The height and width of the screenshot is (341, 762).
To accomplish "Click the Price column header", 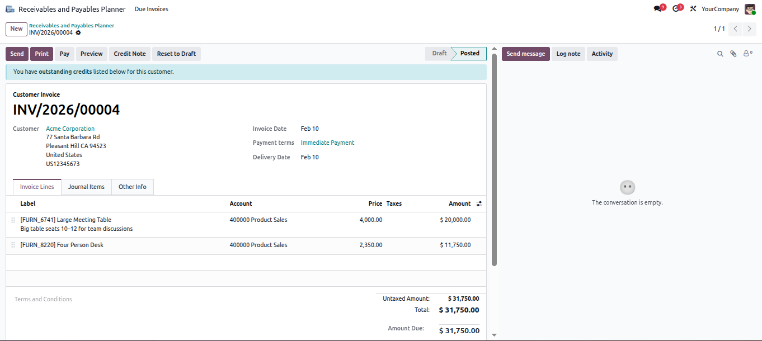I will coord(375,203).
